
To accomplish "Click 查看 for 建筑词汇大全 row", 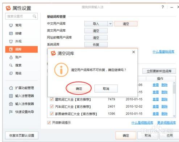I will pyautogui.click(x=155, y=99).
